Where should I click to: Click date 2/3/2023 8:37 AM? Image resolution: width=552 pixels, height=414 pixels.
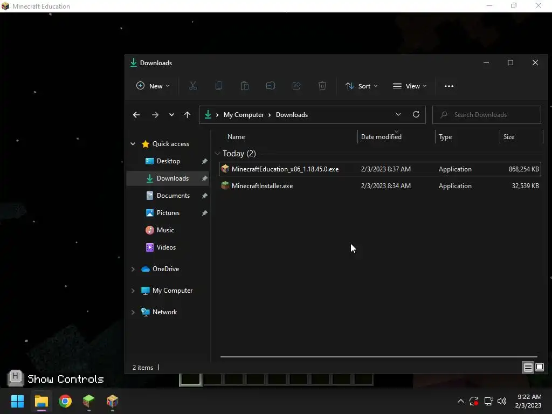(x=386, y=169)
